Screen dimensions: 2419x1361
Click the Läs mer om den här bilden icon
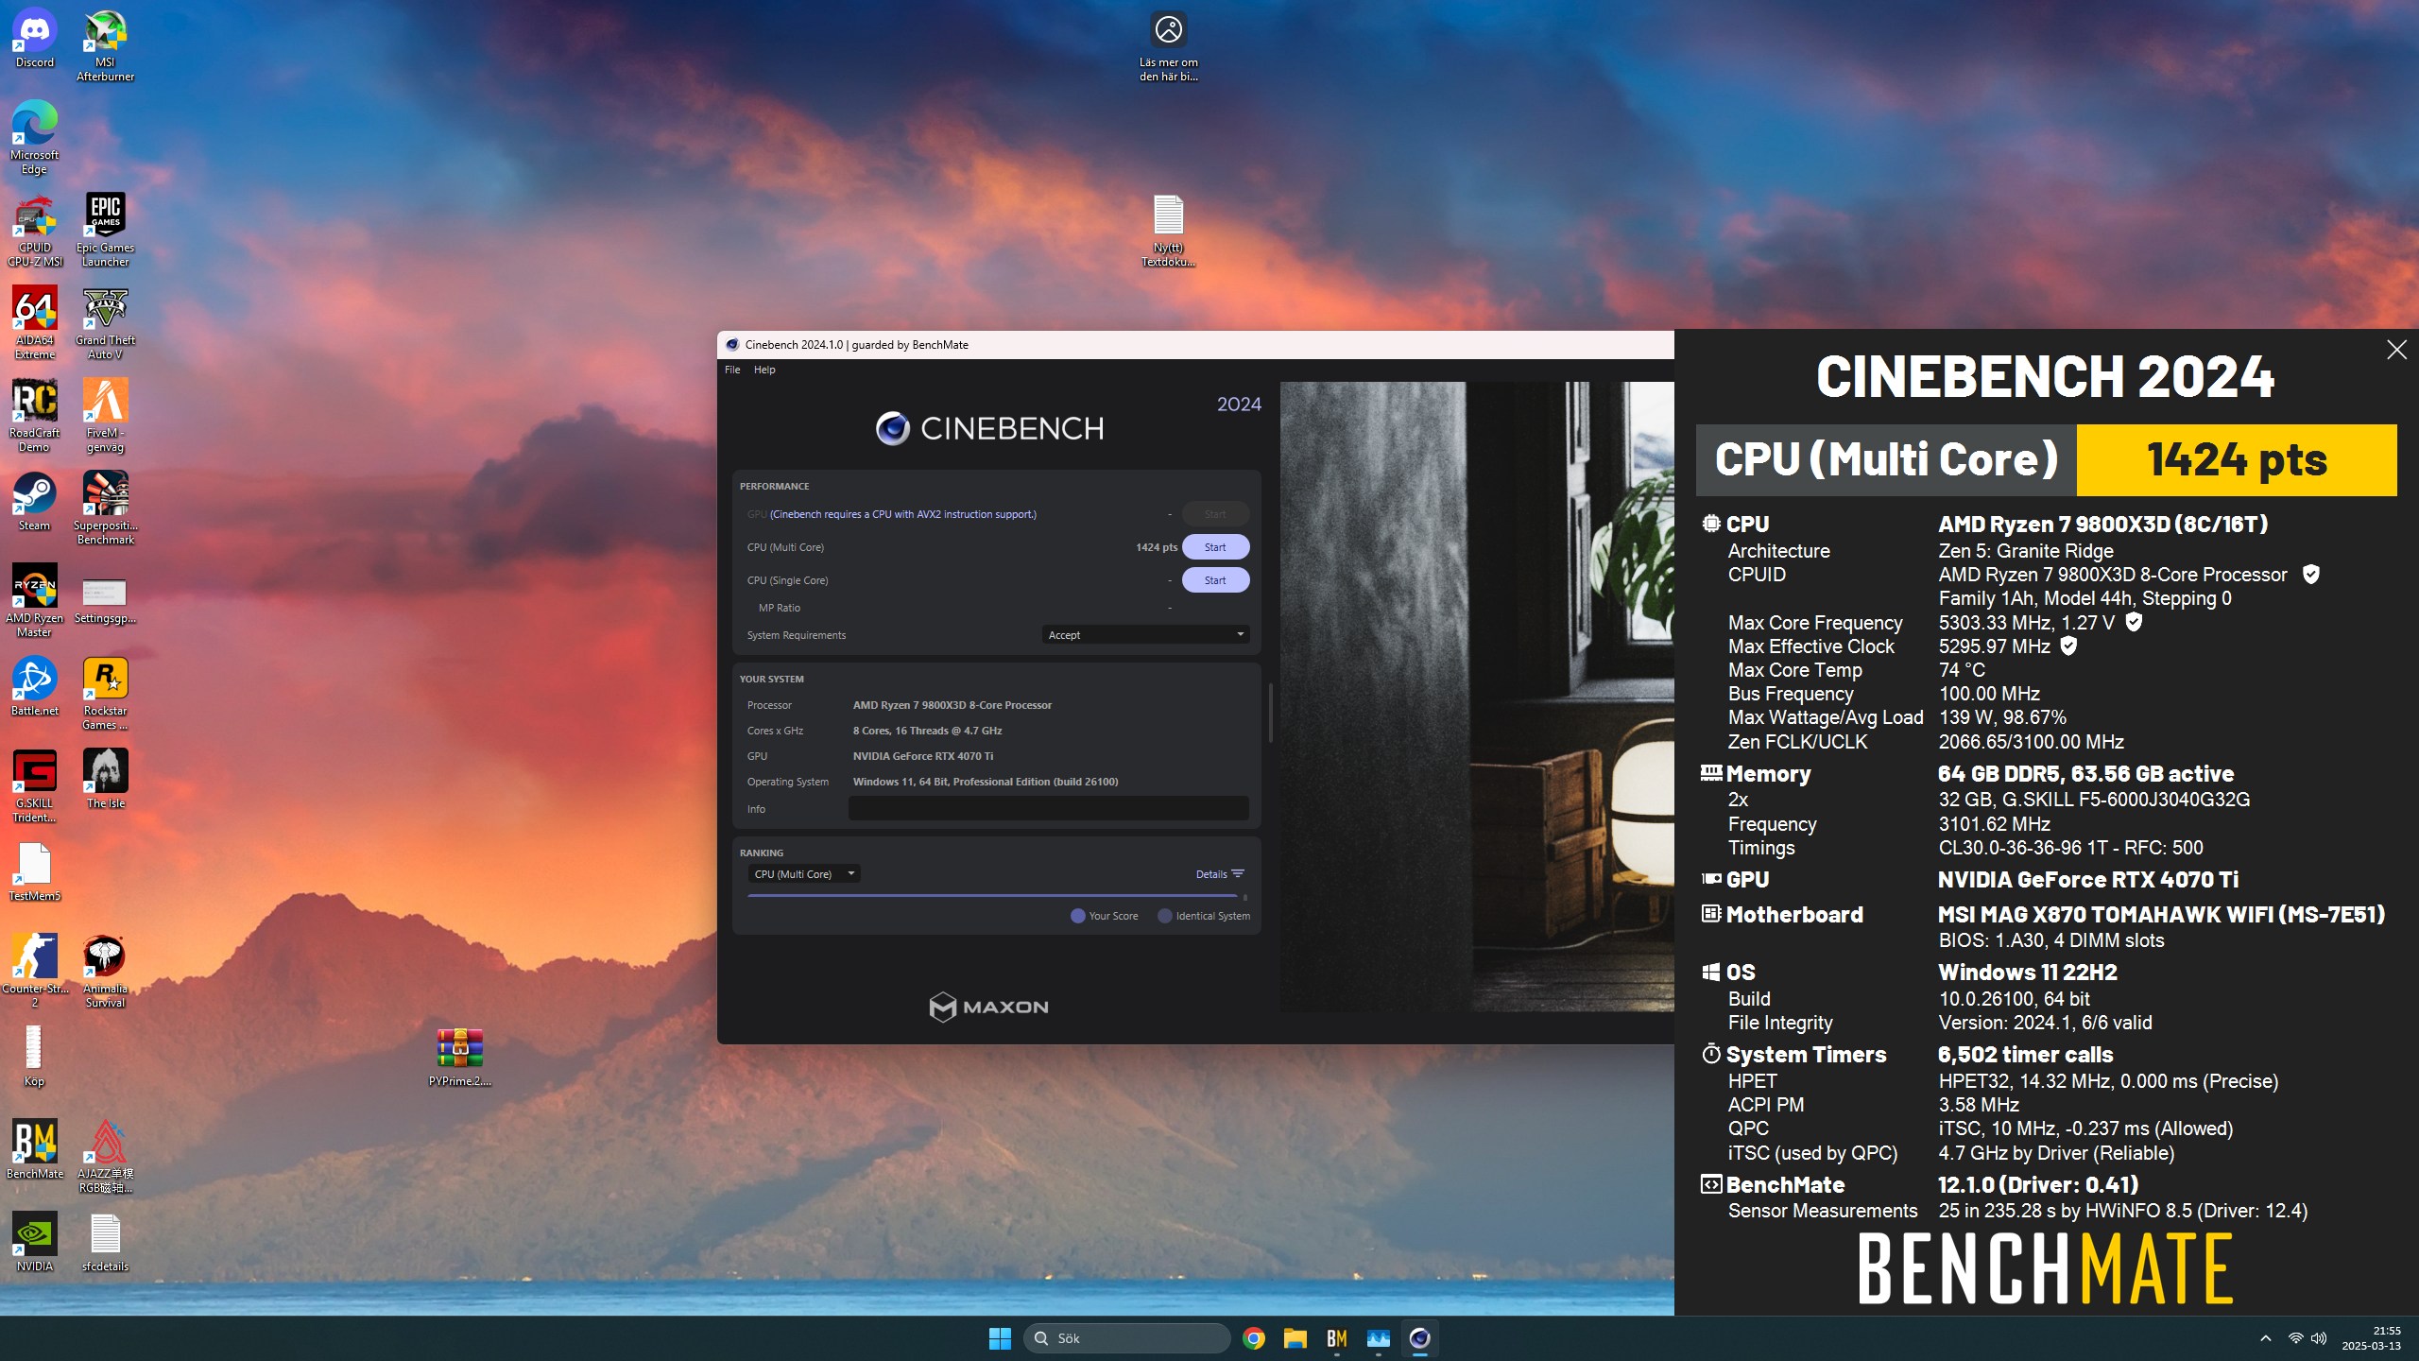1168,45
